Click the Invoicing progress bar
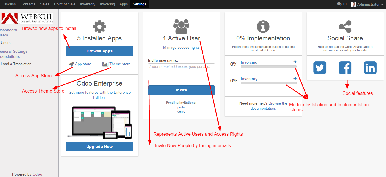This screenshot has height=177, width=386. coord(269,66)
